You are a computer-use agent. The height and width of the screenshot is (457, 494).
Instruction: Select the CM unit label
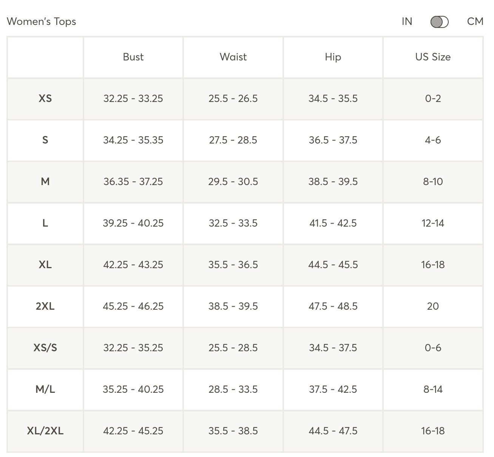coord(475,22)
